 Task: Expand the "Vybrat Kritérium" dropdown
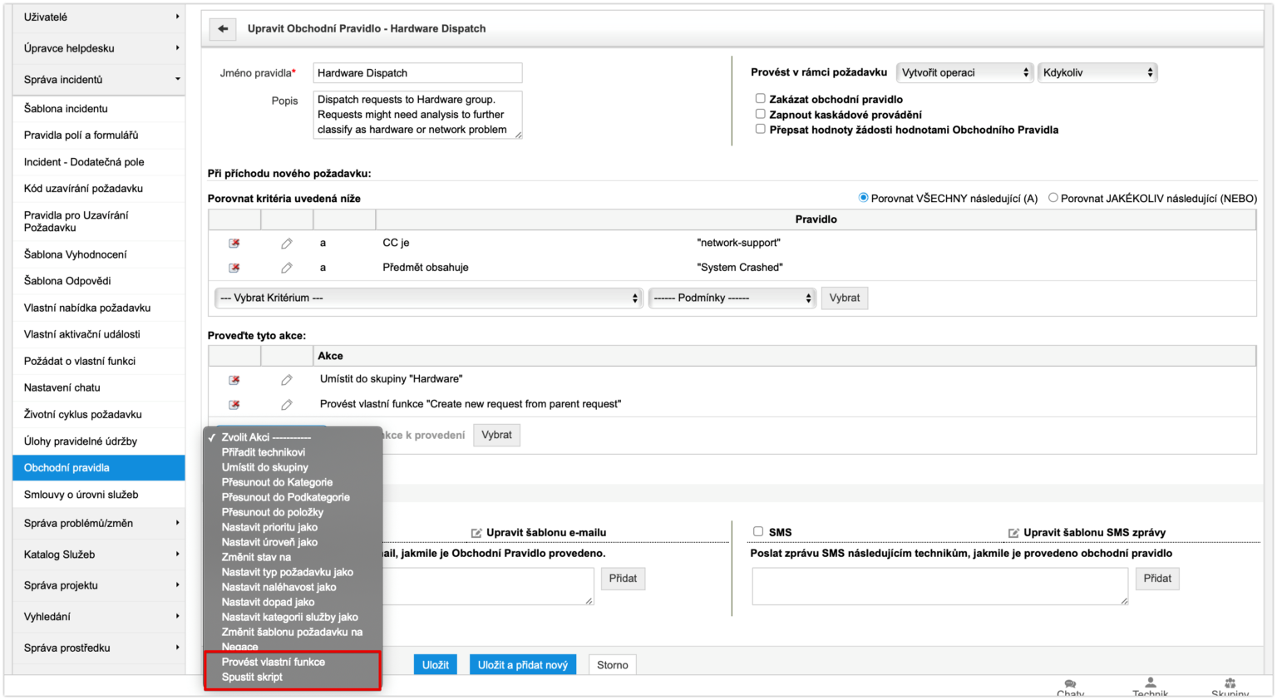(x=428, y=298)
